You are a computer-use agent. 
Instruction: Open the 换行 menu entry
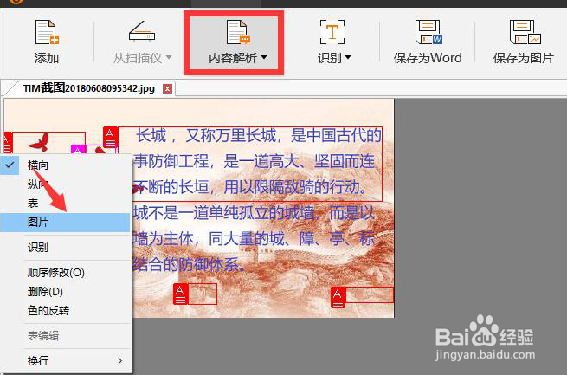65,360
